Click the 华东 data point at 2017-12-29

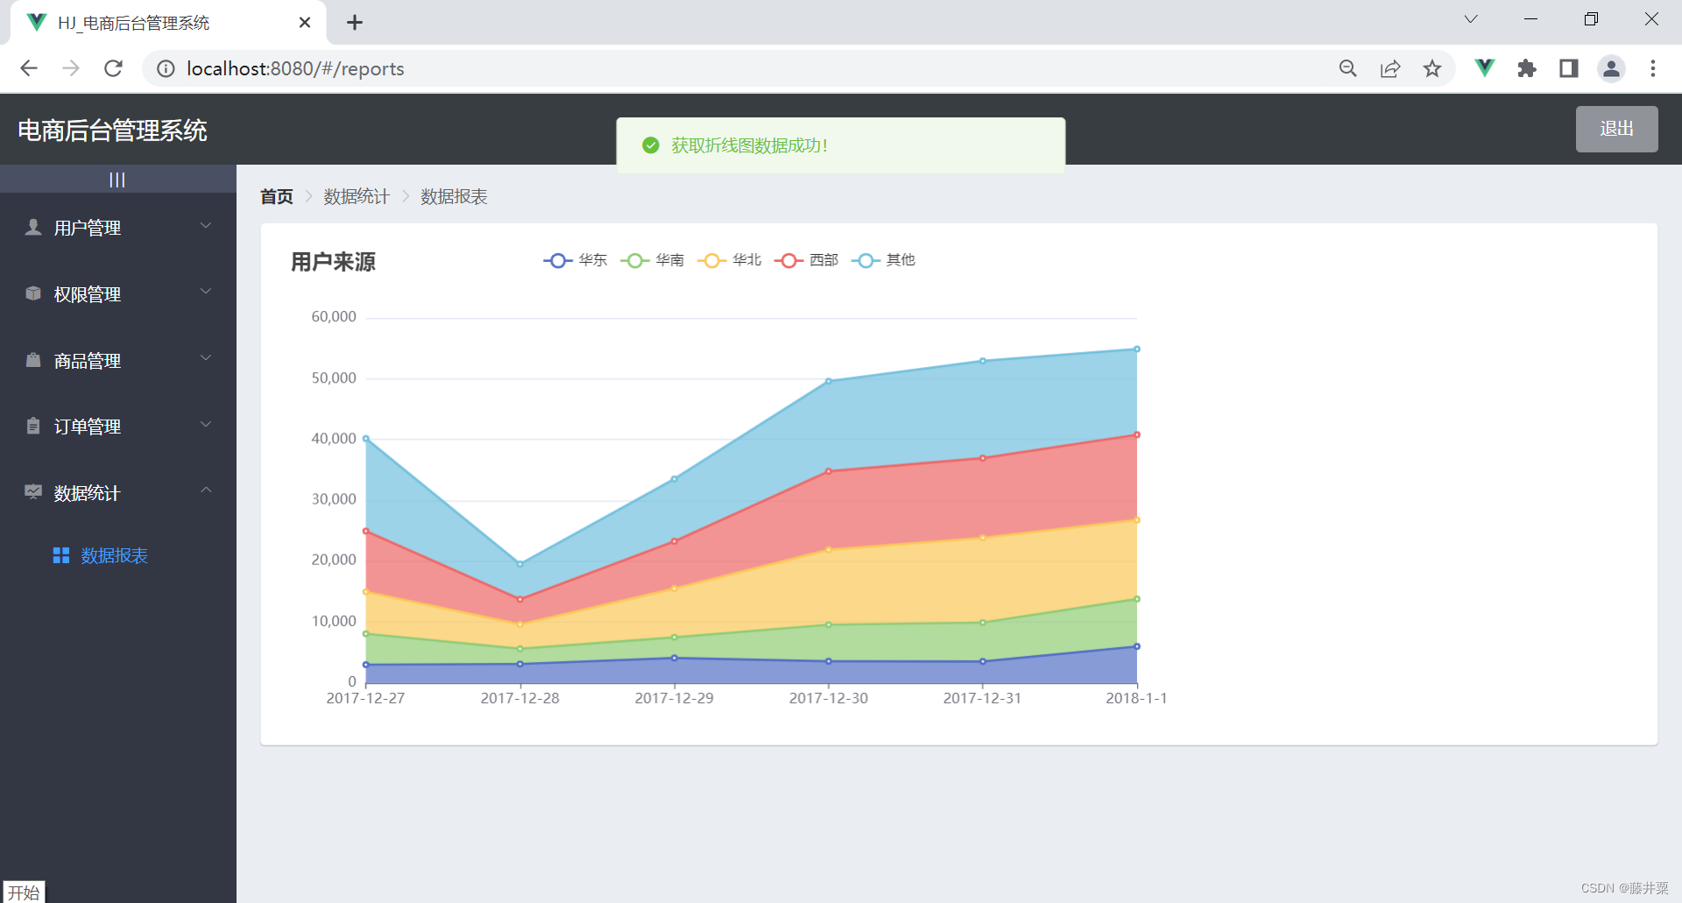coord(675,658)
